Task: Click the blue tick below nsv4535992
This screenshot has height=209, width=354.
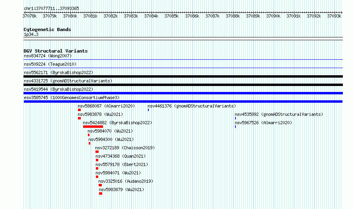Action: [x=235, y=118]
